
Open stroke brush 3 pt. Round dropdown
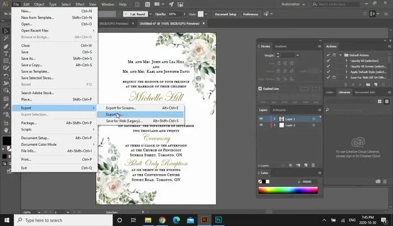click(x=150, y=14)
